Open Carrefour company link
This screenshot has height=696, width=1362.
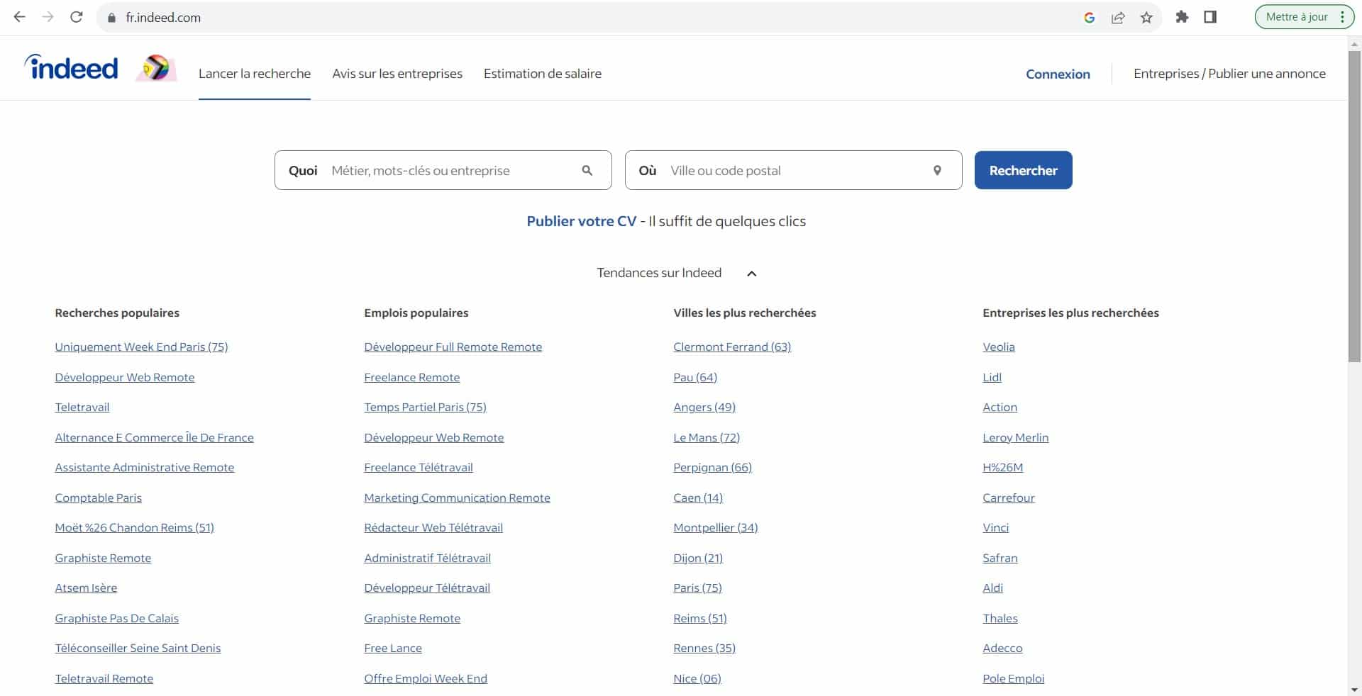click(x=1008, y=498)
